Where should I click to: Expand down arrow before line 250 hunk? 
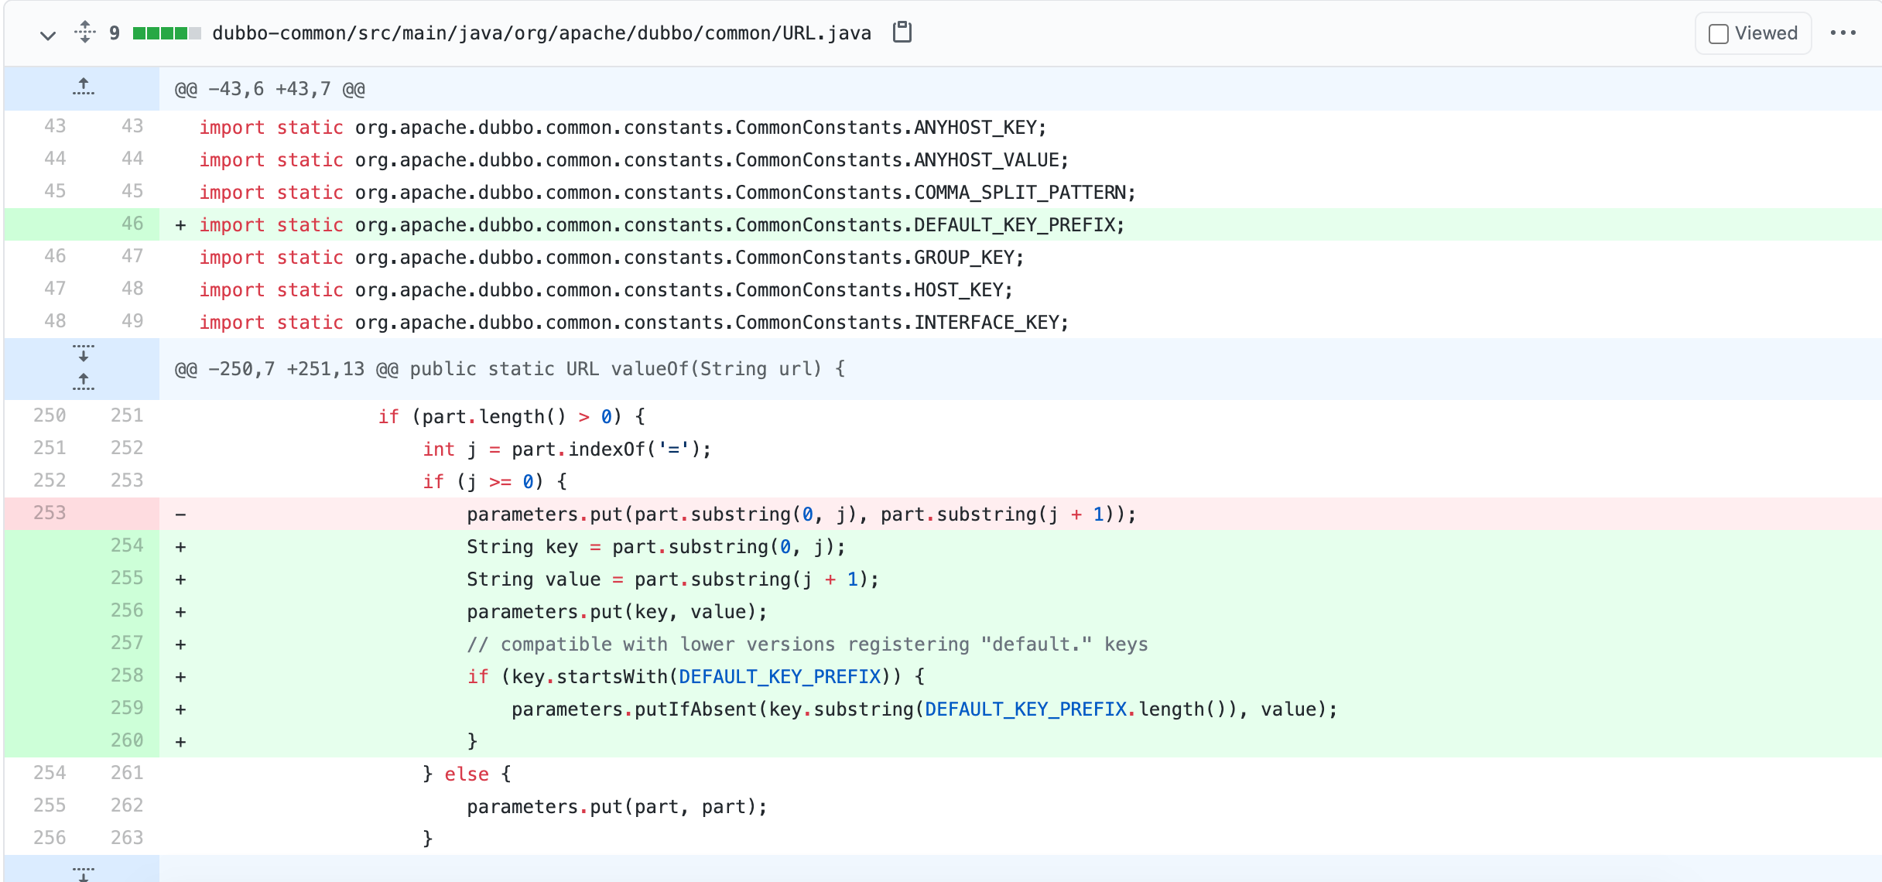point(83,354)
